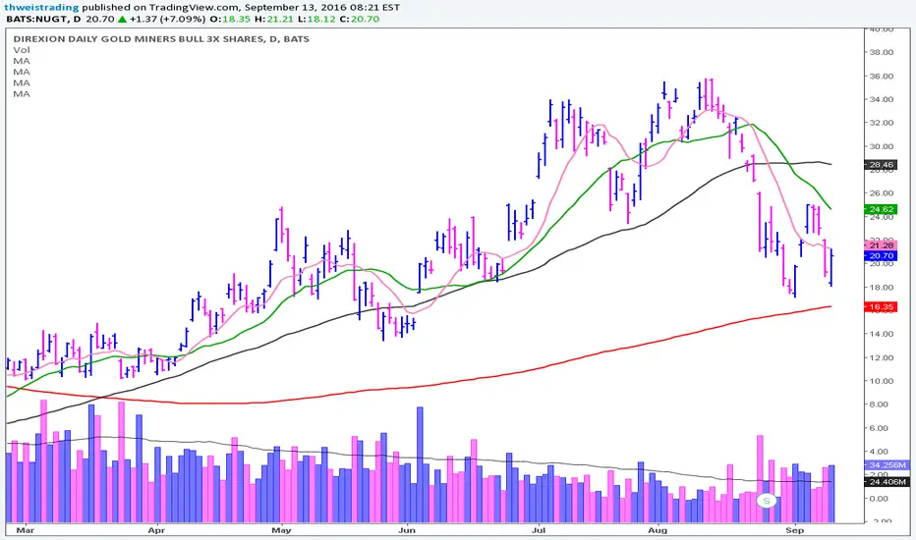This screenshot has width=916, height=540.
Task: Select the open value O:18.35
Action: point(230,20)
